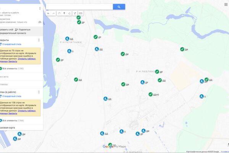Click the blue search magnifier button

pyautogui.click(x=119, y=7)
